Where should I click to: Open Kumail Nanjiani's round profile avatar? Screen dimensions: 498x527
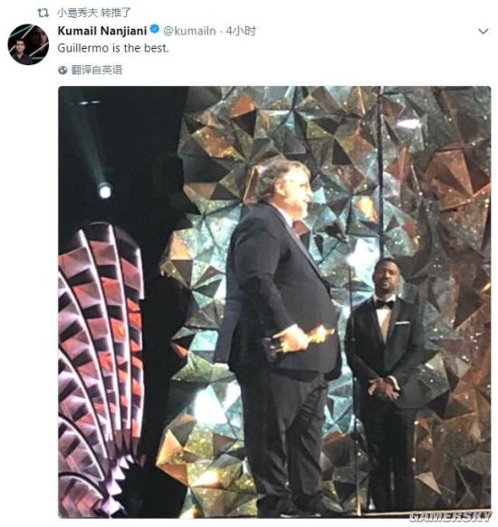click(x=28, y=44)
